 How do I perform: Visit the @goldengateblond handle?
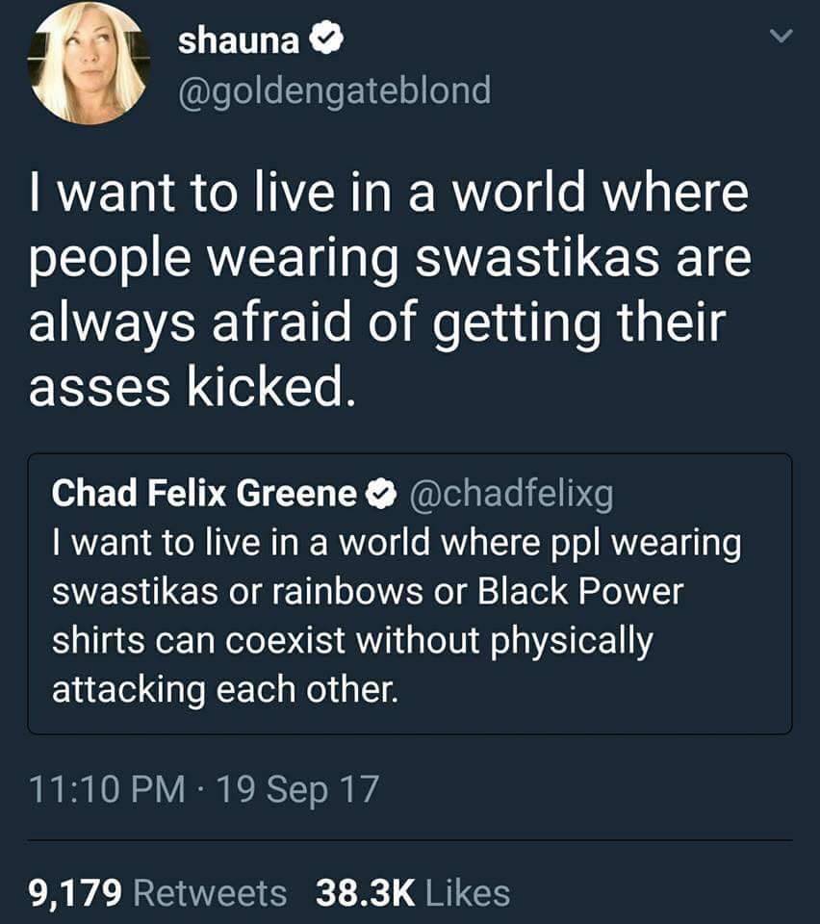click(334, 90)
